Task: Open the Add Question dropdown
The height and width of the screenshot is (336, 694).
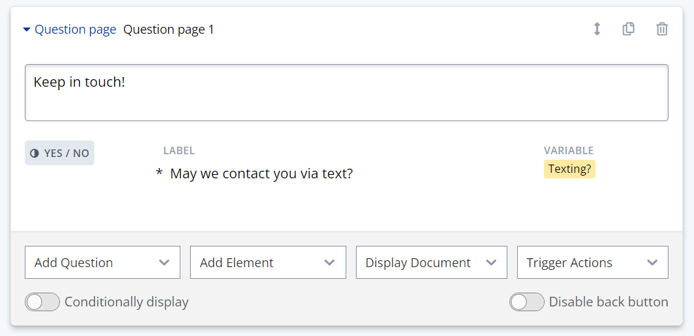Action: [x=103, y=262]
